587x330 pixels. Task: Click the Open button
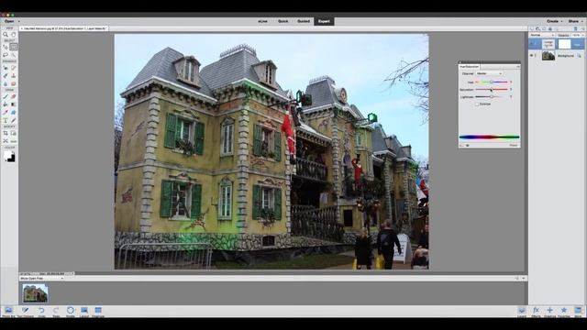(9, 21)
